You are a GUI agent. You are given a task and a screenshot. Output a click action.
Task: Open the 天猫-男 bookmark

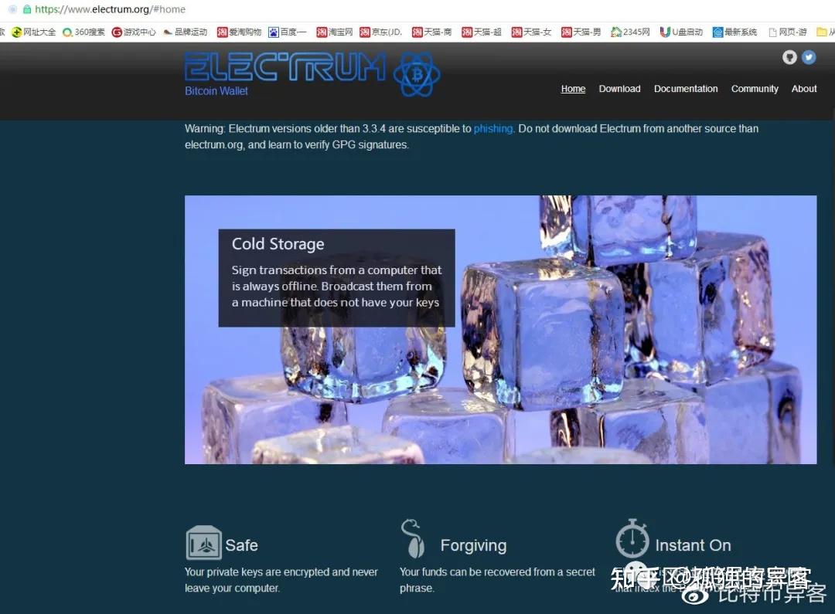(581, 32)
